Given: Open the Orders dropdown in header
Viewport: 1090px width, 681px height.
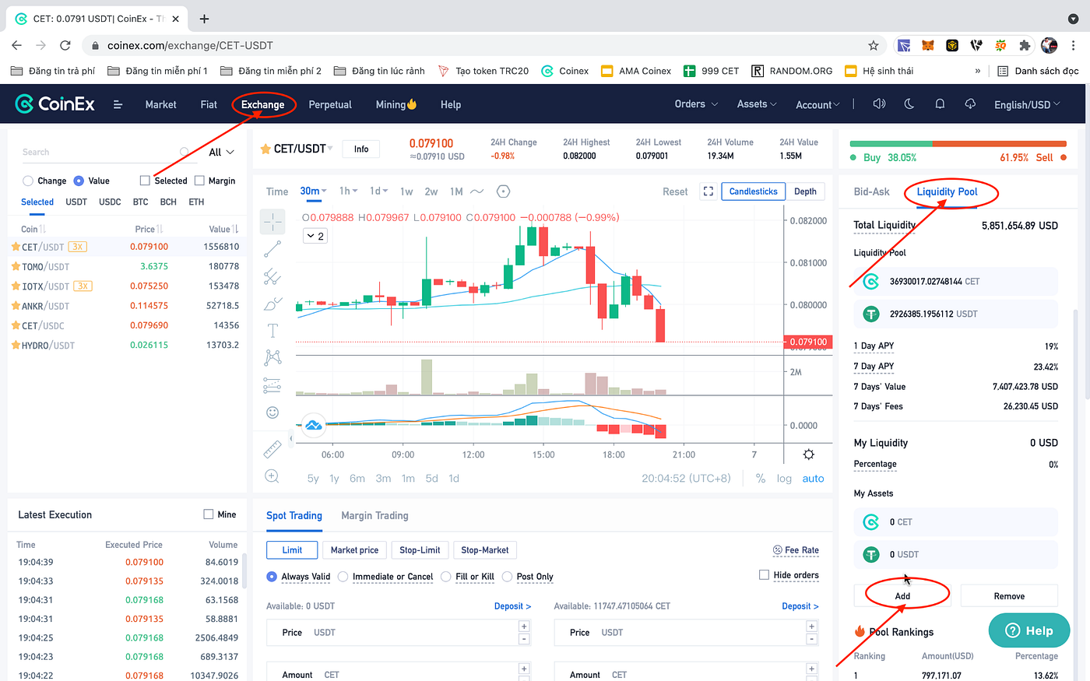Looking at the screenshot, I should click(x=696, y=104).
